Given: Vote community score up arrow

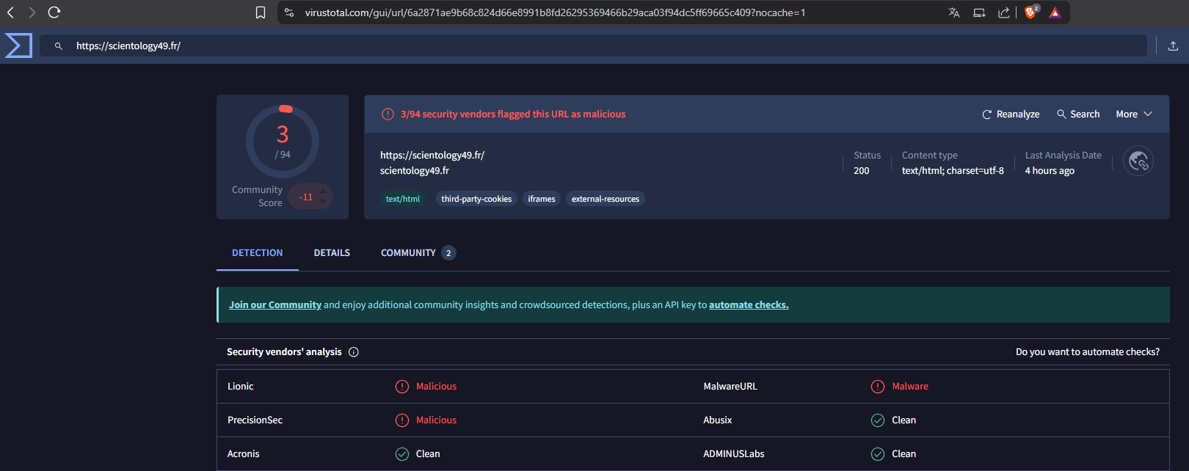Looking at the screenshot, I should point(323,191).
